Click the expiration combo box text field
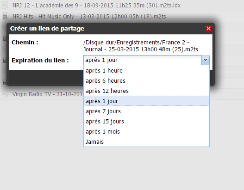 point(143,60)
